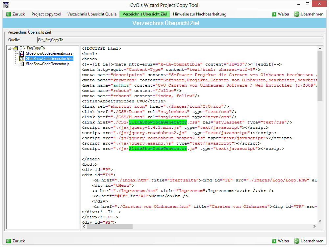Open the Project copy tool tab

tap(46, 14)
